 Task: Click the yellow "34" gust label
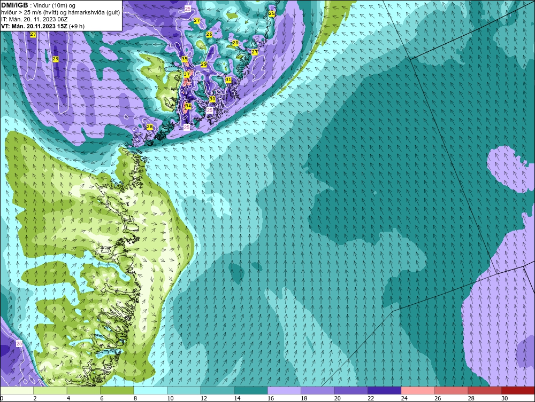pos(188,106)
